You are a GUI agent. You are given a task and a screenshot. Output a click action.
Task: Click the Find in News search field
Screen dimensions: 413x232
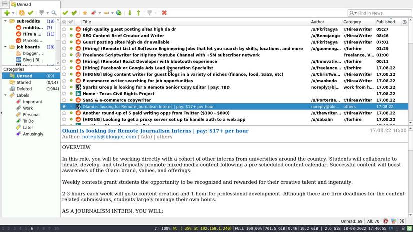(x=380, y=13)
